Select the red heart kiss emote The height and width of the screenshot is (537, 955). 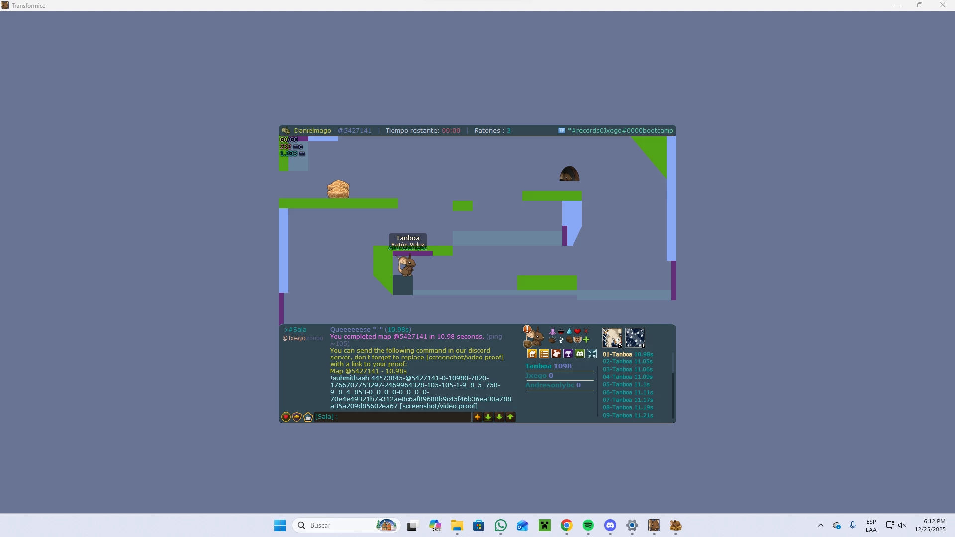577,331
